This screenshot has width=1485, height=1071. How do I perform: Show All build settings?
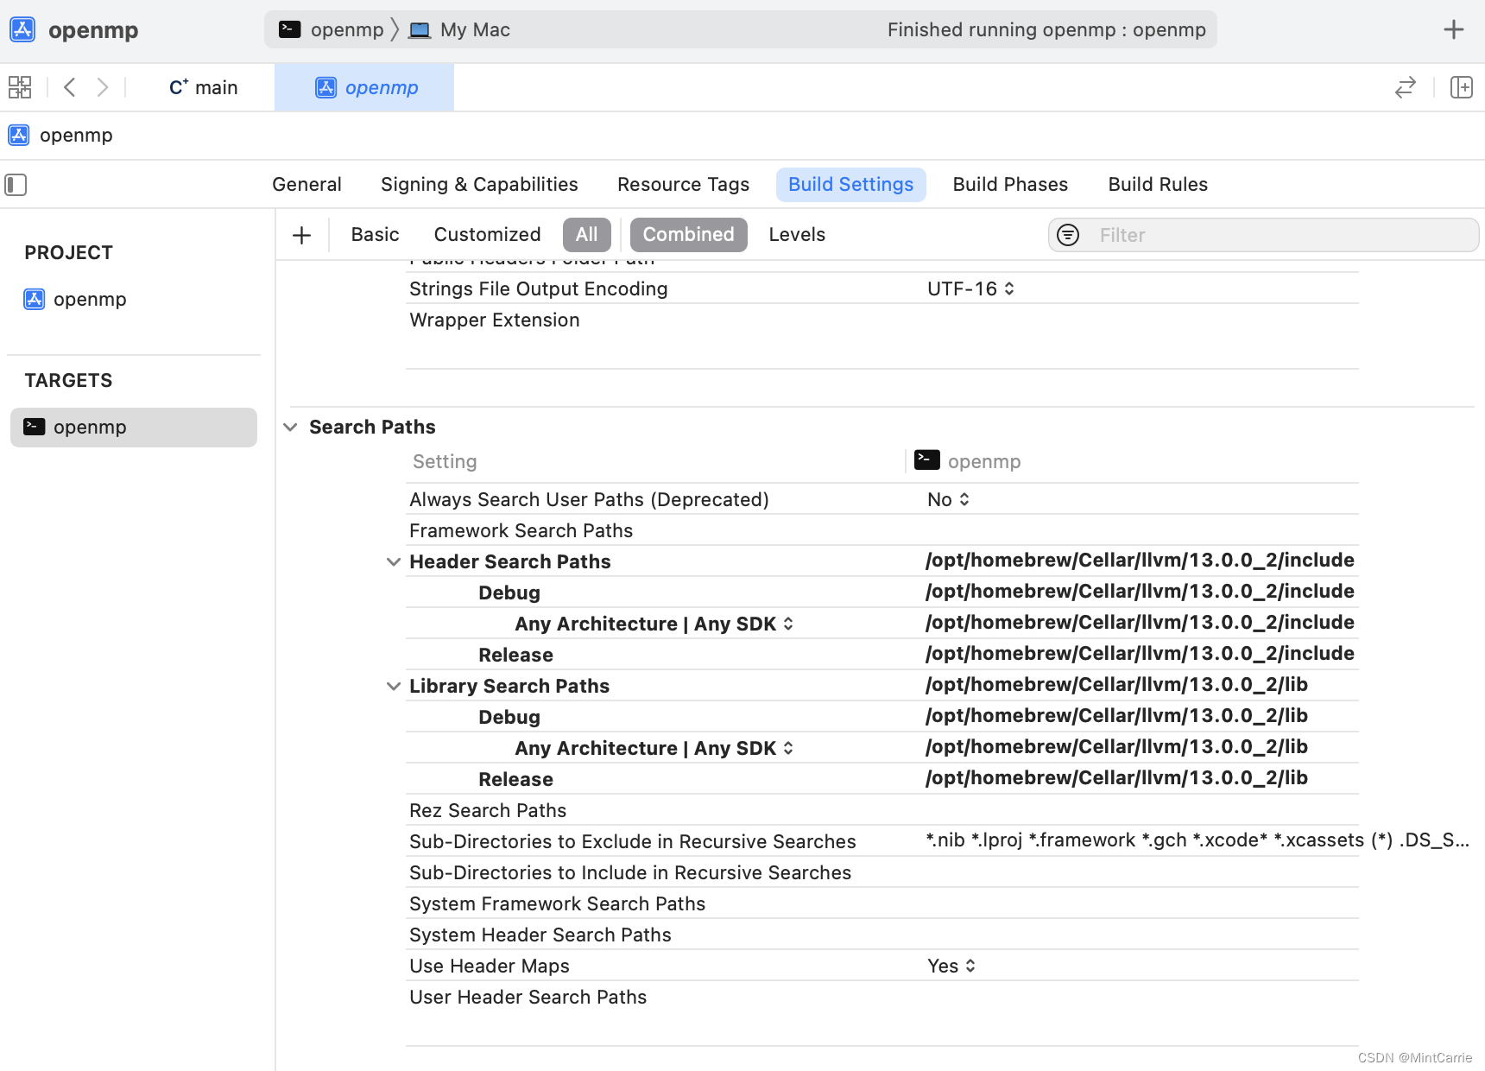[586, 235]
